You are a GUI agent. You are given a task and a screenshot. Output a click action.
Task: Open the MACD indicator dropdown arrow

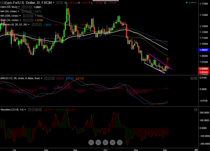(x=42, y=78)
